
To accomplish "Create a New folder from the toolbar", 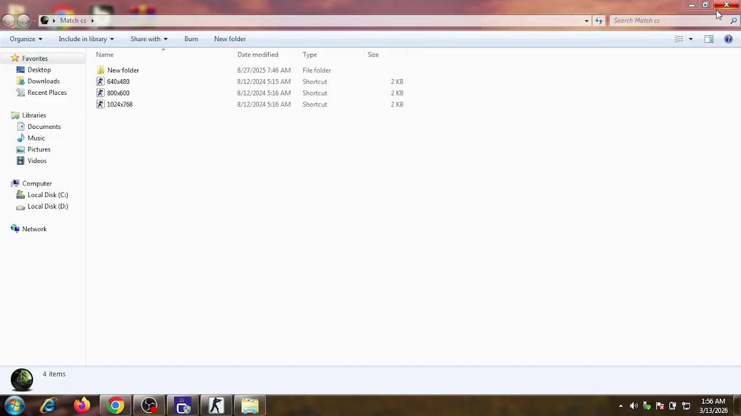I will tap(230, 39).
